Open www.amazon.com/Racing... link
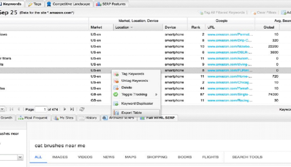Viewport: 291px width, 167px height. [x=230, y=100]
